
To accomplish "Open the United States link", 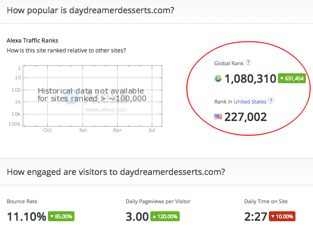I will [250, 102].
